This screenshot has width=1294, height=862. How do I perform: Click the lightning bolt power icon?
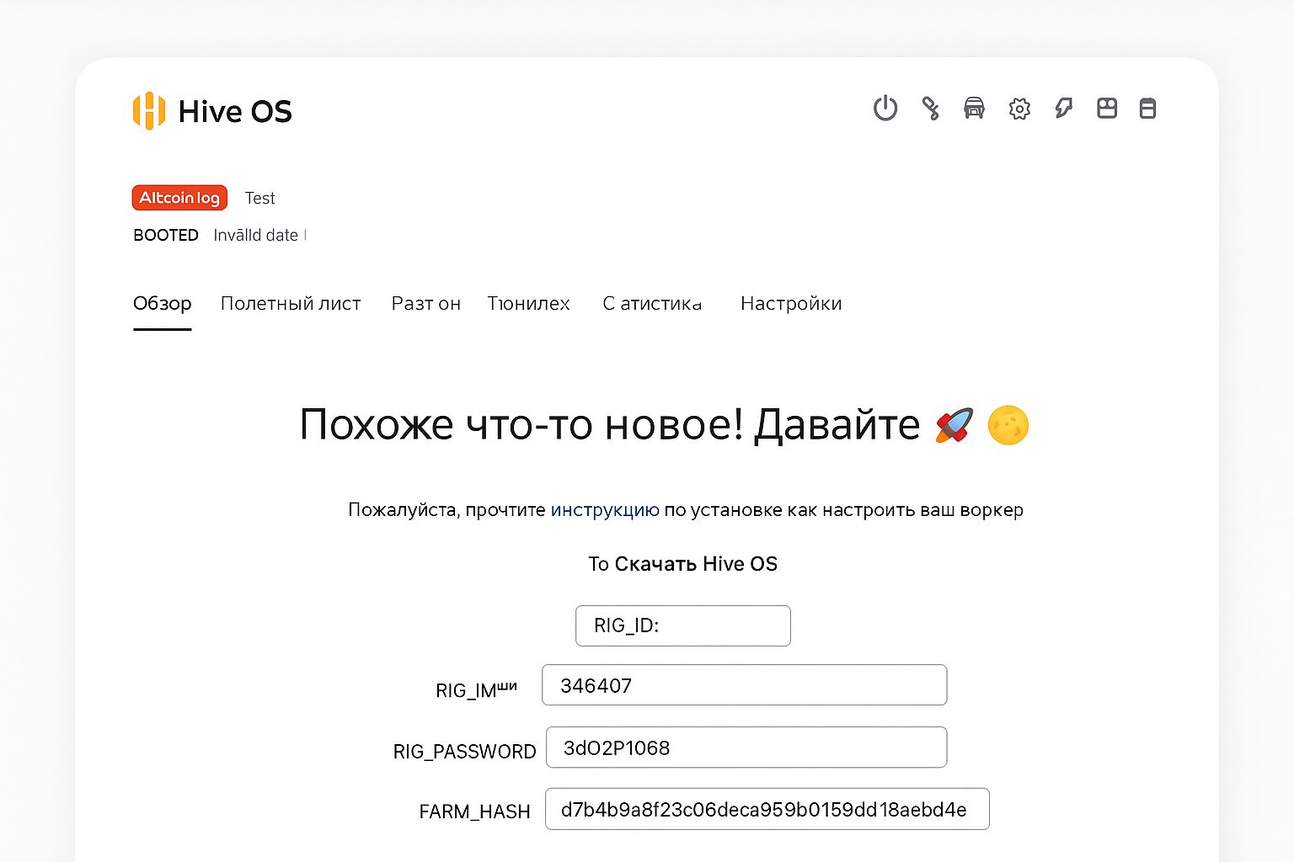[1062, 109]
